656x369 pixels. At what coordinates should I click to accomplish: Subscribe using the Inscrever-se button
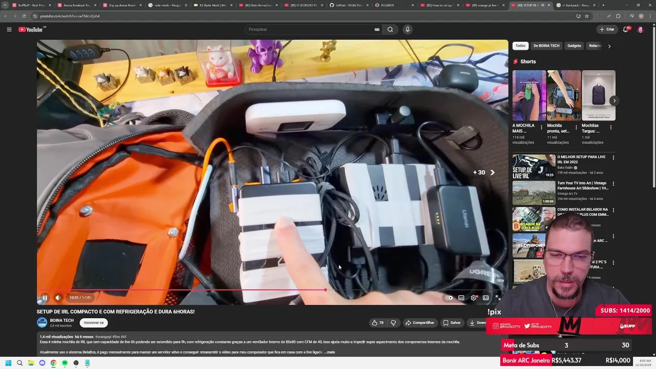pos(94,323)
